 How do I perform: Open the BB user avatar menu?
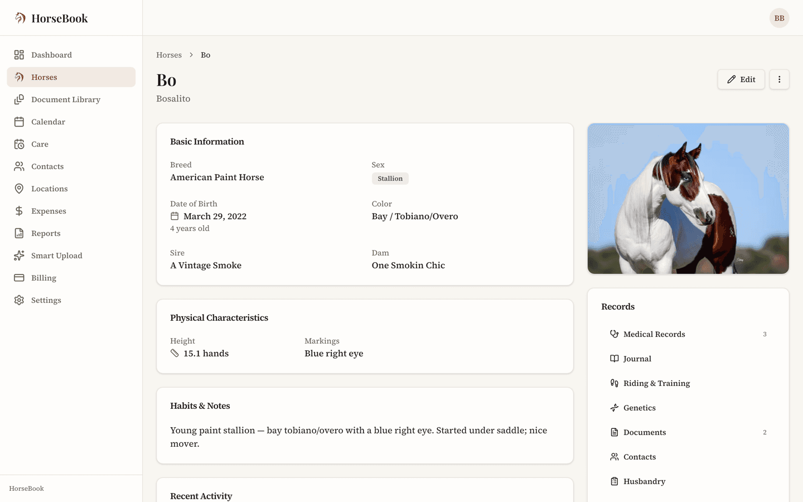[779, 18]
